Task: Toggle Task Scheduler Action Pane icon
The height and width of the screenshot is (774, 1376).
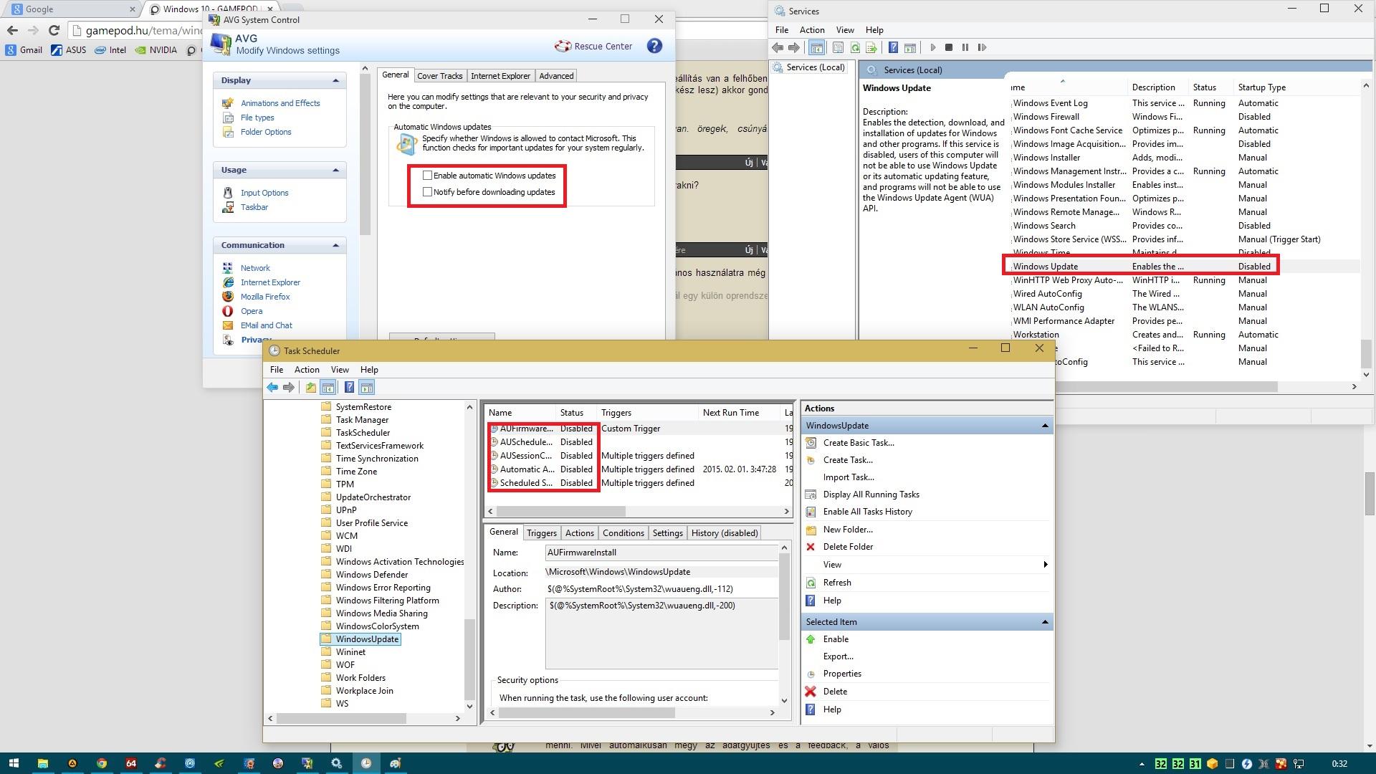Action: (x=366, y=388)
